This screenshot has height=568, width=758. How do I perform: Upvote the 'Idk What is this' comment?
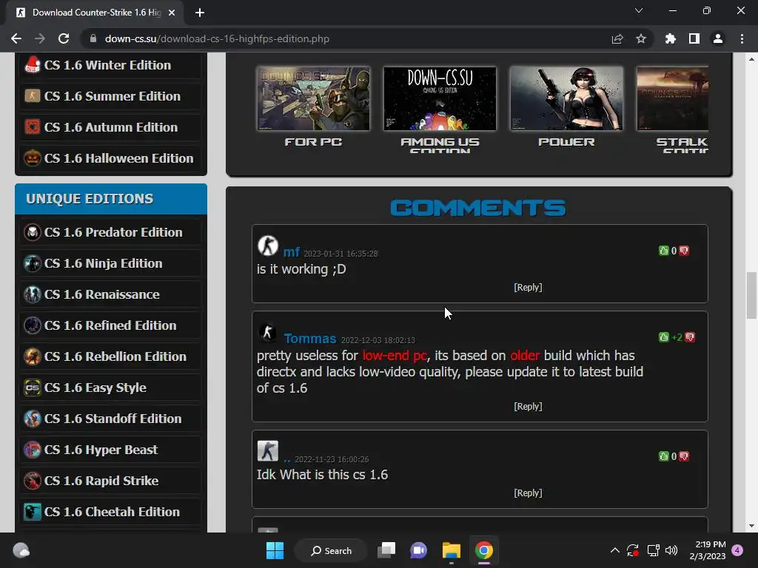[x=664, y=456]
